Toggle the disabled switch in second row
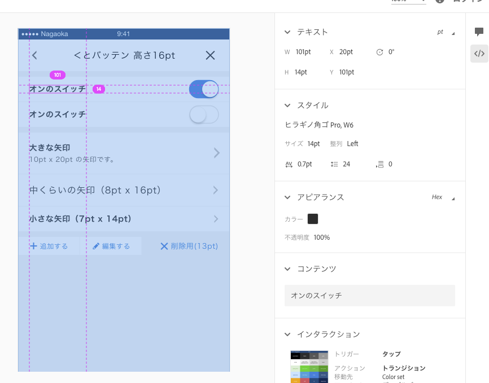Viewport: 489px width, 383px height. [x=204, y=115]
